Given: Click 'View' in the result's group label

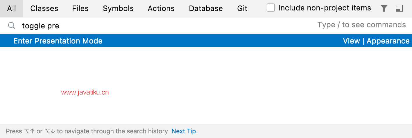Looking at the screenshot, I should 351,41.
